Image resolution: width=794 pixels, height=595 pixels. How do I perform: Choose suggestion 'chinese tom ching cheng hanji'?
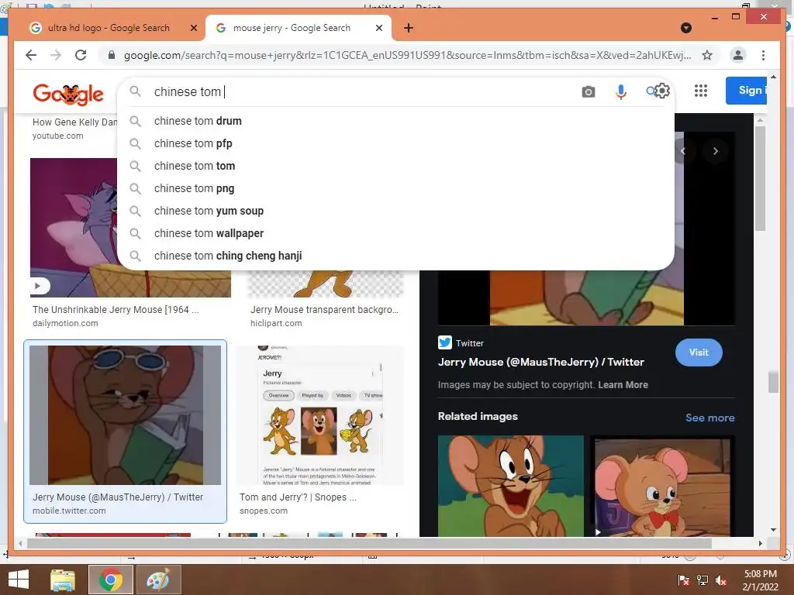tap(395, 256)
